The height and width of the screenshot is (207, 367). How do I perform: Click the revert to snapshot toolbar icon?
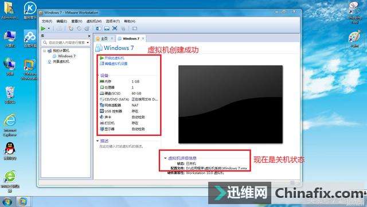[79, 29]
